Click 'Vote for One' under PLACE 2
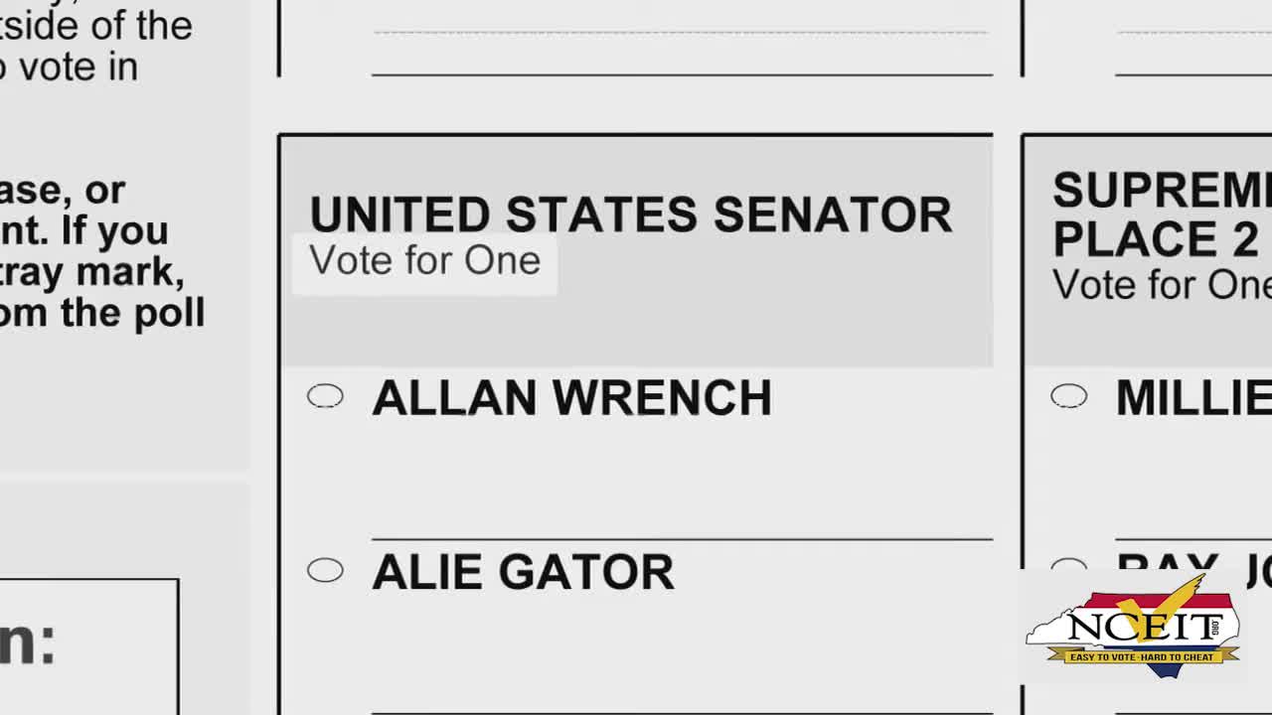Image resolution: width=1272 pixels, height=715 pixels. coord(1161,285)
